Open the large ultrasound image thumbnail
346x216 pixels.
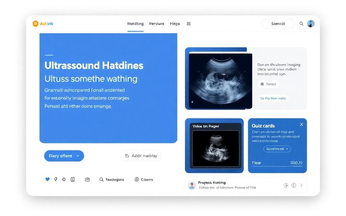pos(220,81)
